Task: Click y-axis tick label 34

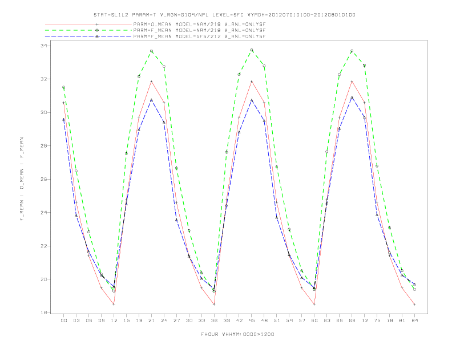Action: tap(45, 46)
